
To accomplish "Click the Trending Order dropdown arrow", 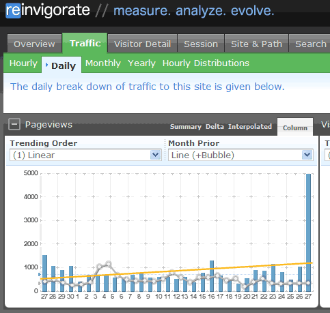I will pos(156,155).
